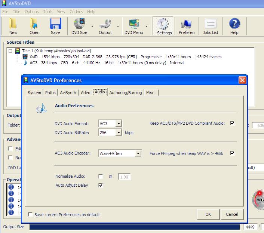Viewport: 264px width, 233px height.
Task: Open the DVD Size dropdown arrow
Action: [92, 26]
